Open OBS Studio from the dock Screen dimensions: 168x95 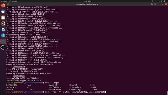3,47
